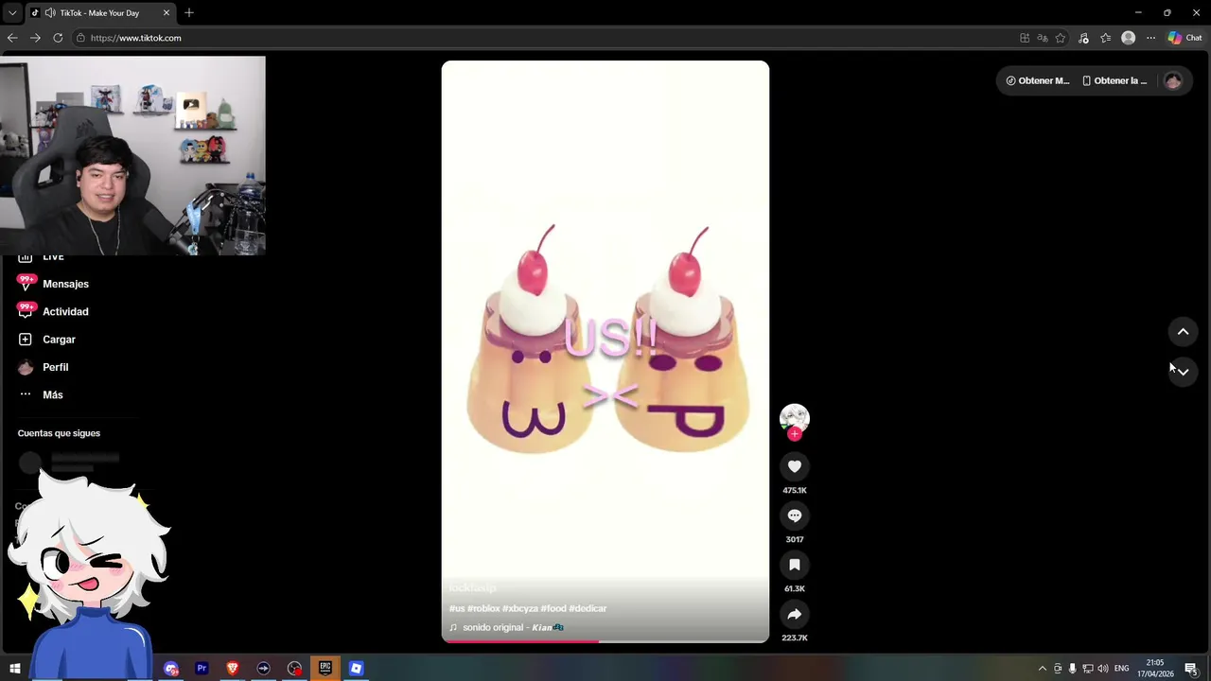
Task: Go to the next video with the down chevron
Action: click(1183, 372)
